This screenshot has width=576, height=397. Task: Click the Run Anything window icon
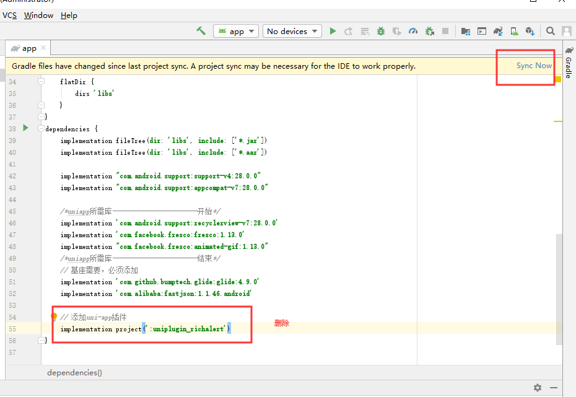click(x=482, y=31)
